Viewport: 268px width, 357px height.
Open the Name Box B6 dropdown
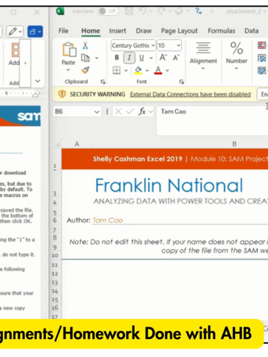pos(97,112)
